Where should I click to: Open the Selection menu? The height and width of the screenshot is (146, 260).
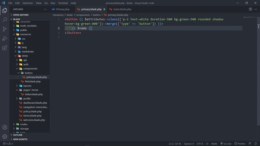(x=28, y=3)
